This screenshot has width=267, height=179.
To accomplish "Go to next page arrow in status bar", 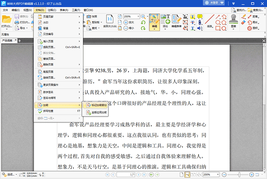I will click(x=138, y=175).
